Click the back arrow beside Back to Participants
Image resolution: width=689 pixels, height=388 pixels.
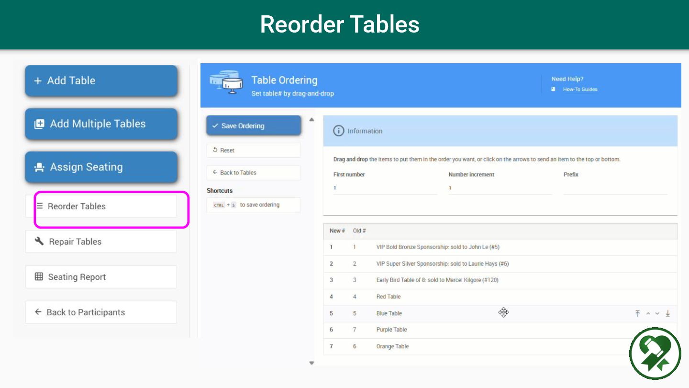(38, 312)
